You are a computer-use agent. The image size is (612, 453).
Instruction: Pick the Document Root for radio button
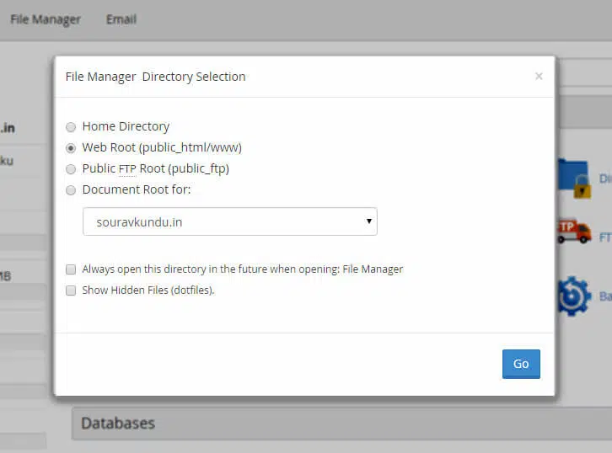71,190
